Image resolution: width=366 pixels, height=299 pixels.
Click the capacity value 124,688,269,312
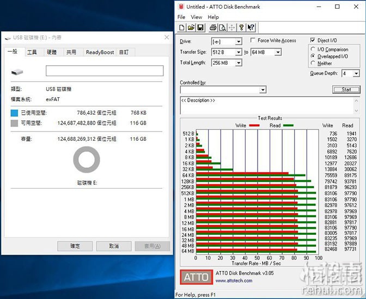(x=76, y=139)
